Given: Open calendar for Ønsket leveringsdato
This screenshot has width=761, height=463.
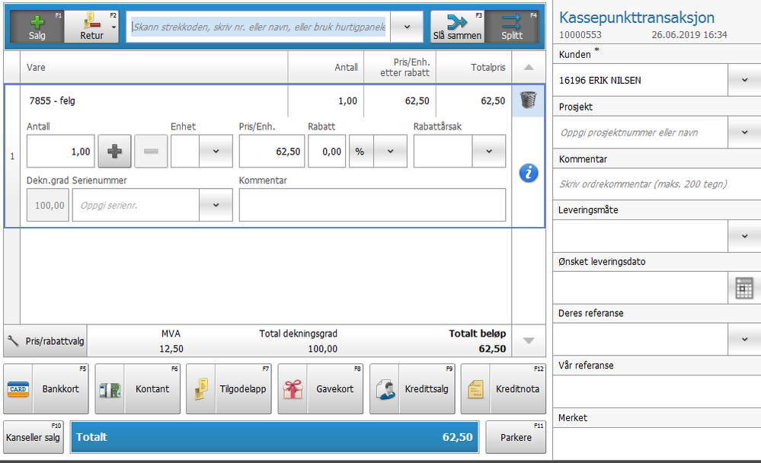Looking at the screenshot, I should [x=744, y=288].
